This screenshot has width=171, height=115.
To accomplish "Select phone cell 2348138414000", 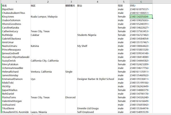I will coord(141,57).
